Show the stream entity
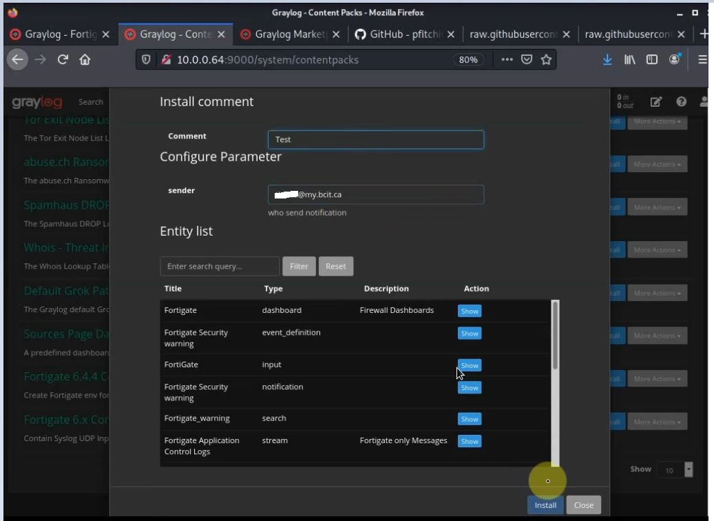Screen dimensions: 714x521 pos(470,441)
